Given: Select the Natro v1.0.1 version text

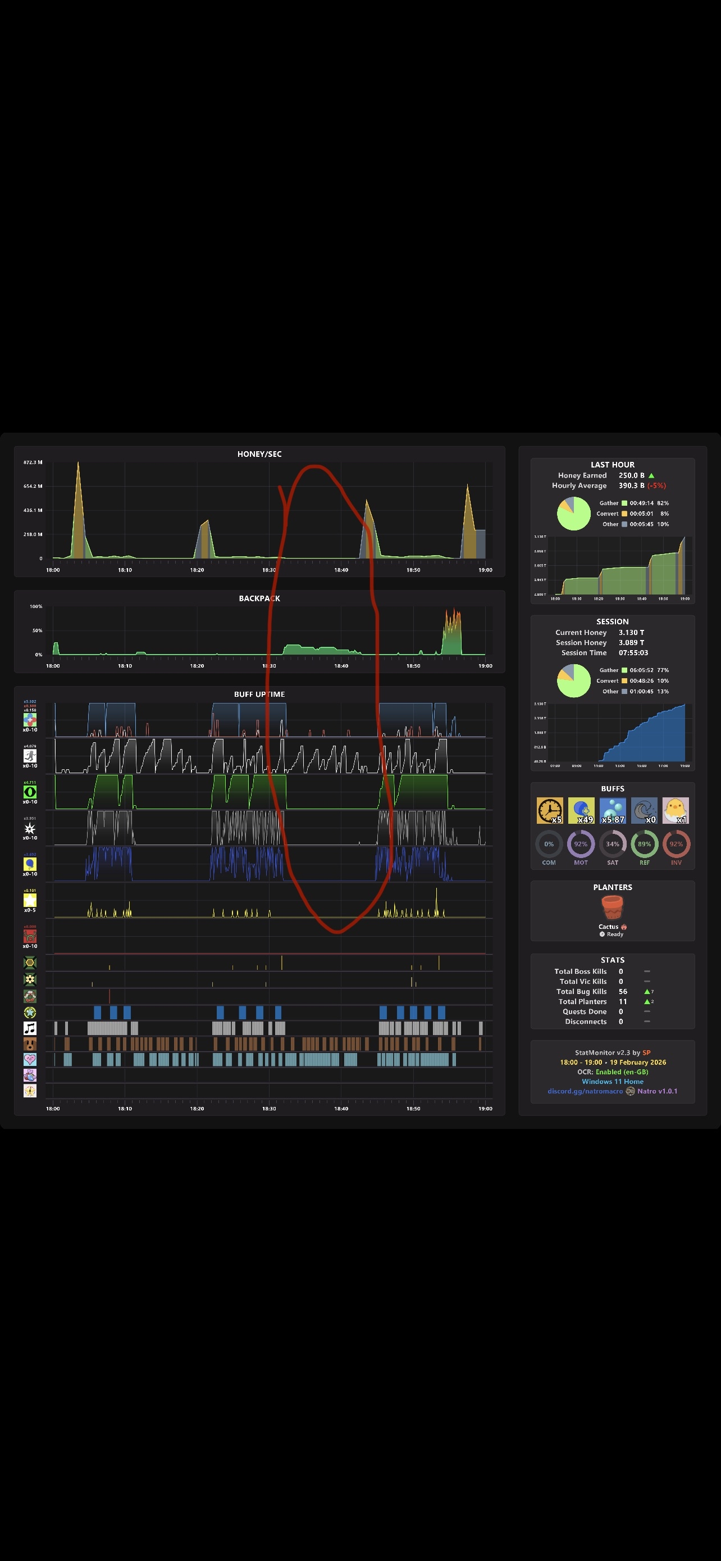Looking at the screenshot, I should click(658, 1091).
